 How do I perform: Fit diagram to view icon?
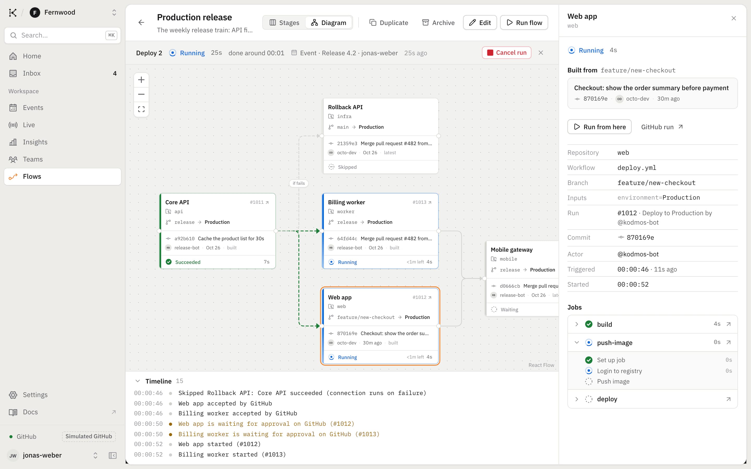click(x=141, y=109)
